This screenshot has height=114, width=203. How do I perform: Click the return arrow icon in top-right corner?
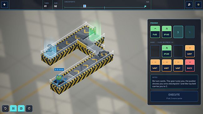click(x=189, y=5)
